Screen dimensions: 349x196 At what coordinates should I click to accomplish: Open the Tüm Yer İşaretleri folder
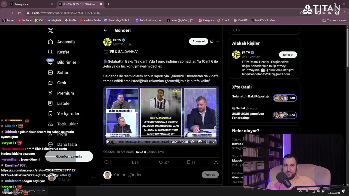tap(334, 20)
